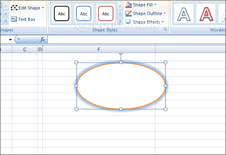The width and height of the screenshot is (226, 155).
Task: Apply the red outline Abc shape style
Action: (106, 13)
